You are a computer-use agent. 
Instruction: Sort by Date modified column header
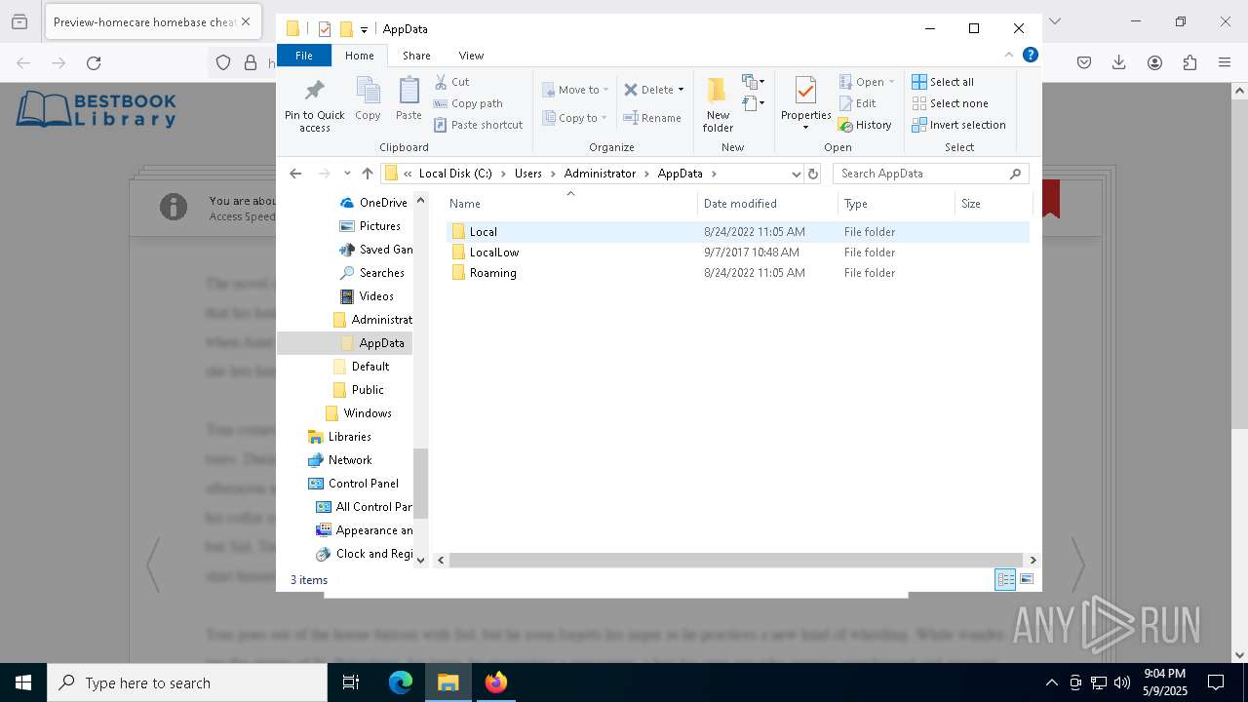[x=767, y=204]
